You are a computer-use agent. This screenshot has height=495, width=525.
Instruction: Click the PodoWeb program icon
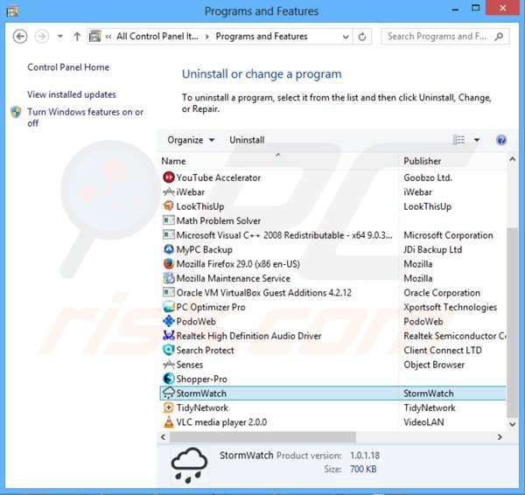(168, 321)
